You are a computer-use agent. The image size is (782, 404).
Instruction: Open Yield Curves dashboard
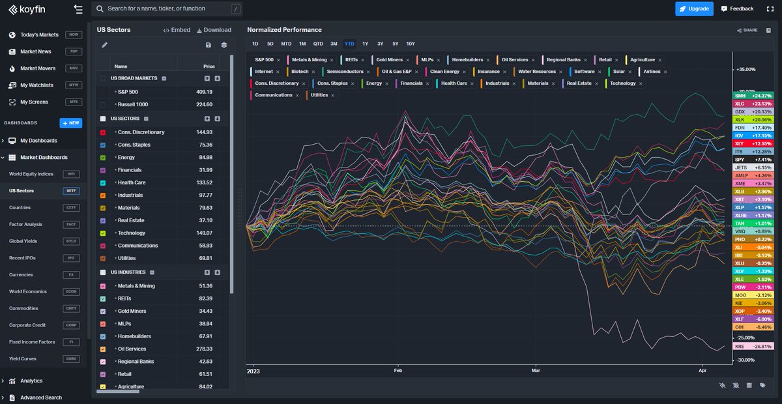(x=45, y=359)
